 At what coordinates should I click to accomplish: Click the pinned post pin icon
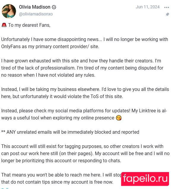(168, 14)
